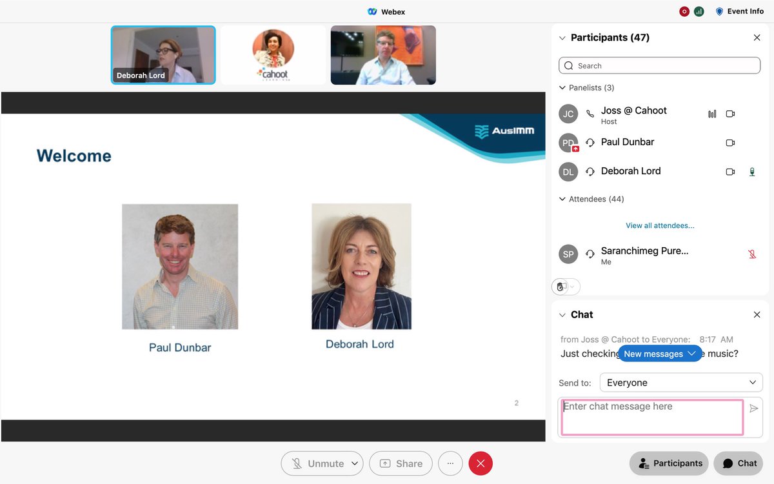Select Deborah Lord video thumbnail
The width and height of the screenshot is (774, 484).
pos(163,55)
